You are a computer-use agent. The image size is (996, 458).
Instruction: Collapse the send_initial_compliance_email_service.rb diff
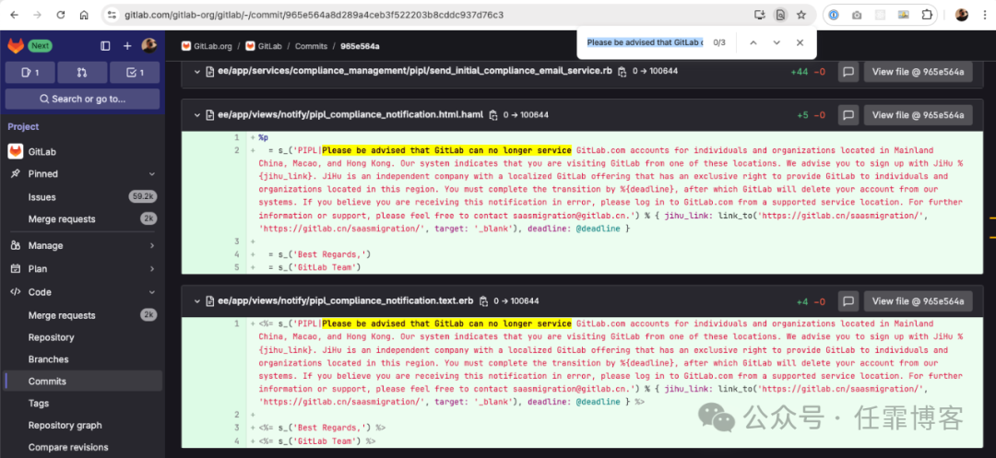197,71
